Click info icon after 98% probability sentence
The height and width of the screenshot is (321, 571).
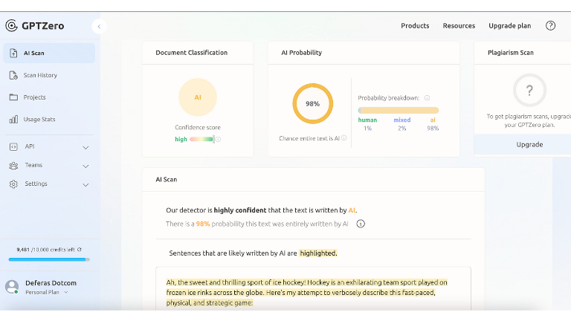pos(361,224)
